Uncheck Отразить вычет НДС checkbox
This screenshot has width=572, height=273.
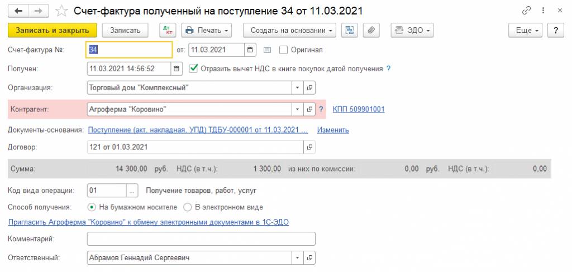(193, 69)
